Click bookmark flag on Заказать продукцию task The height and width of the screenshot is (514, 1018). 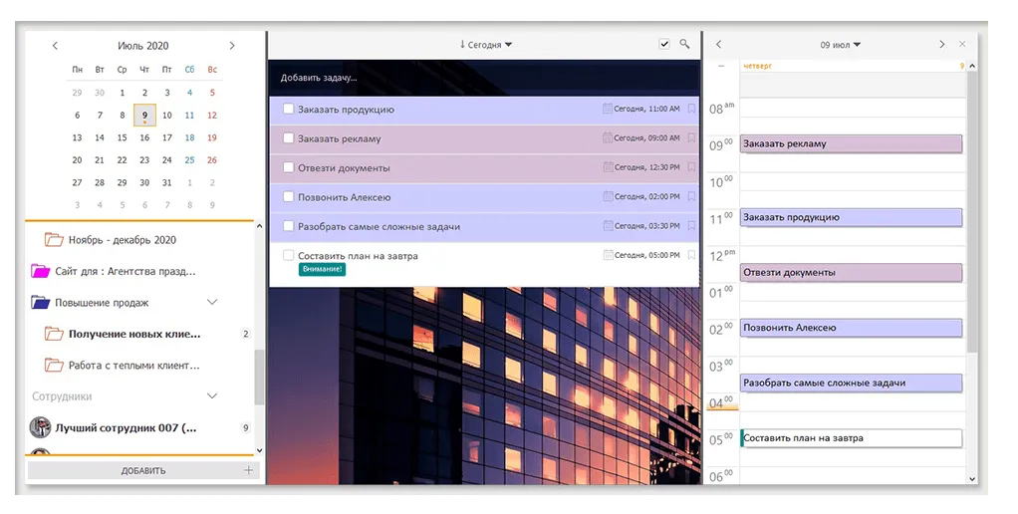click(691, 110)
